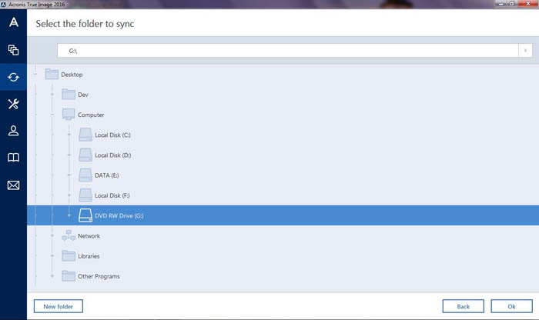Expand the DATA (E:) node
Viewport: 539px width, 320px height.
pyautogui.click(x=69, y=175)
